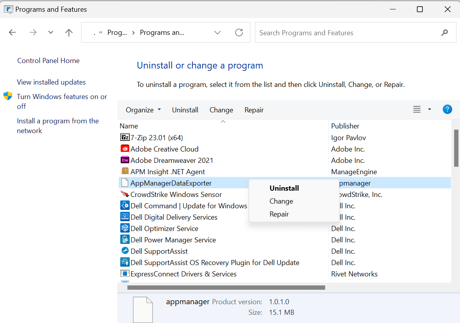
Task: Click the 7-Zip program icon
Action: (125, 137)
